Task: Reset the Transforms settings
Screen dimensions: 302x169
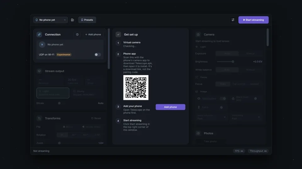Action: click(x=96, y=118)
